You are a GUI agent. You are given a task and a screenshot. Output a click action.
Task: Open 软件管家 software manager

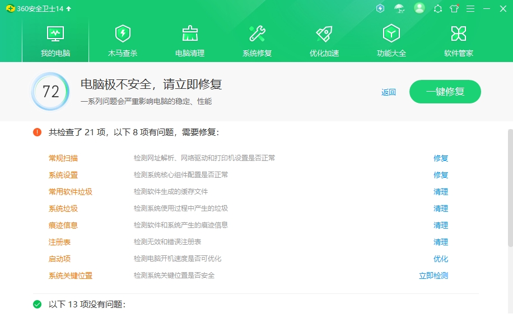(458, 39)
